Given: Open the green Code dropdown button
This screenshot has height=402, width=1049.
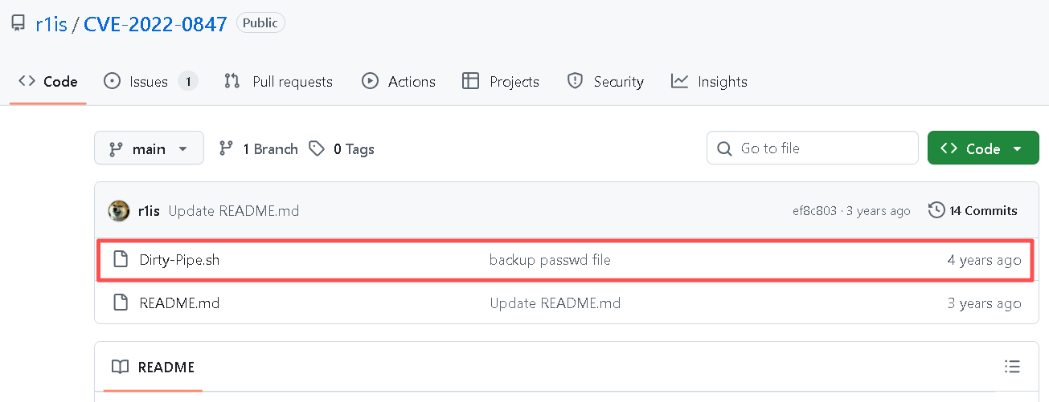Looking at the screenshot, I should [x=982, y=148].
